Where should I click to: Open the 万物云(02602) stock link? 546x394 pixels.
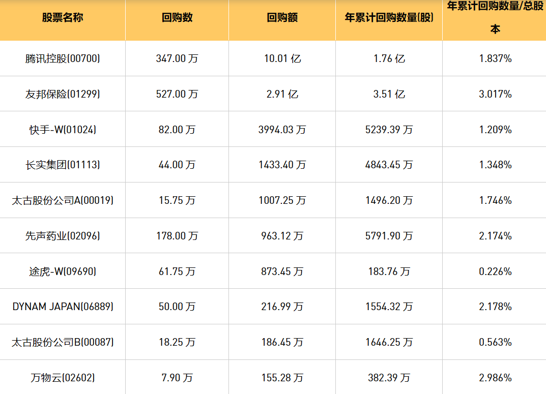(x=63, y=378)
